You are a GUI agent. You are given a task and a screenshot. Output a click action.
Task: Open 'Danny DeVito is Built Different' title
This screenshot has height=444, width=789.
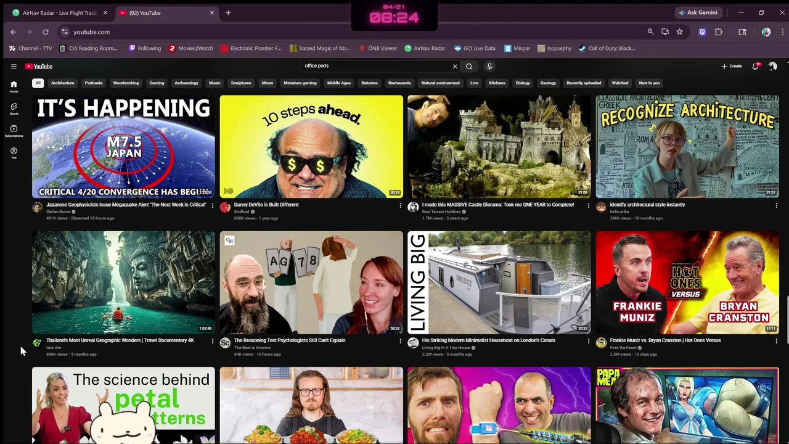(x=266, y=205)
